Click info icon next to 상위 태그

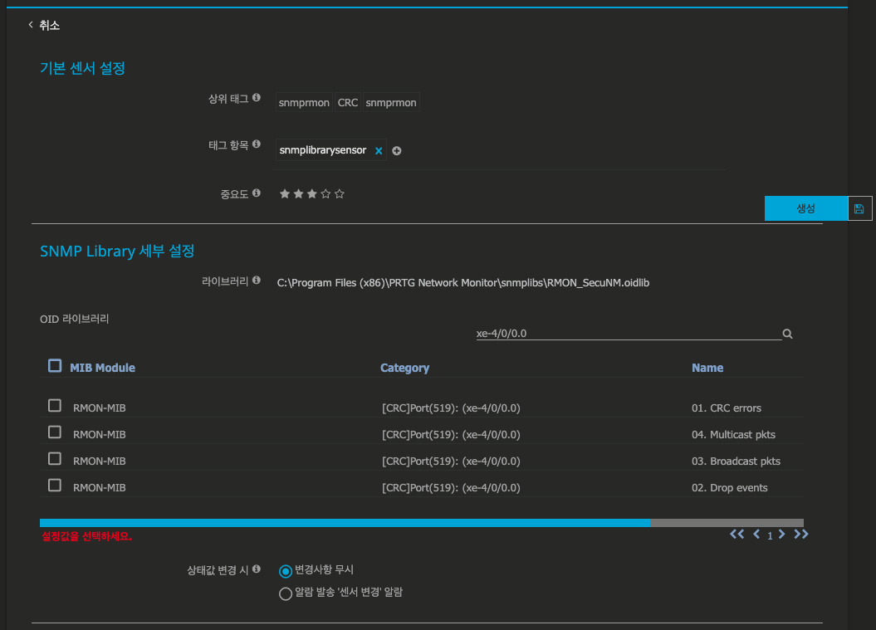tap(257, 98)
